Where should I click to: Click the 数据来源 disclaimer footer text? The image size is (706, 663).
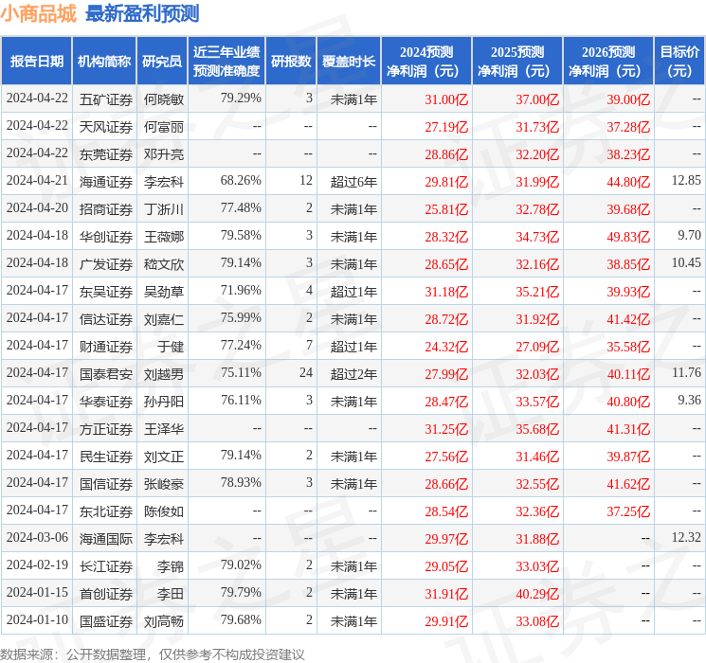153,654
